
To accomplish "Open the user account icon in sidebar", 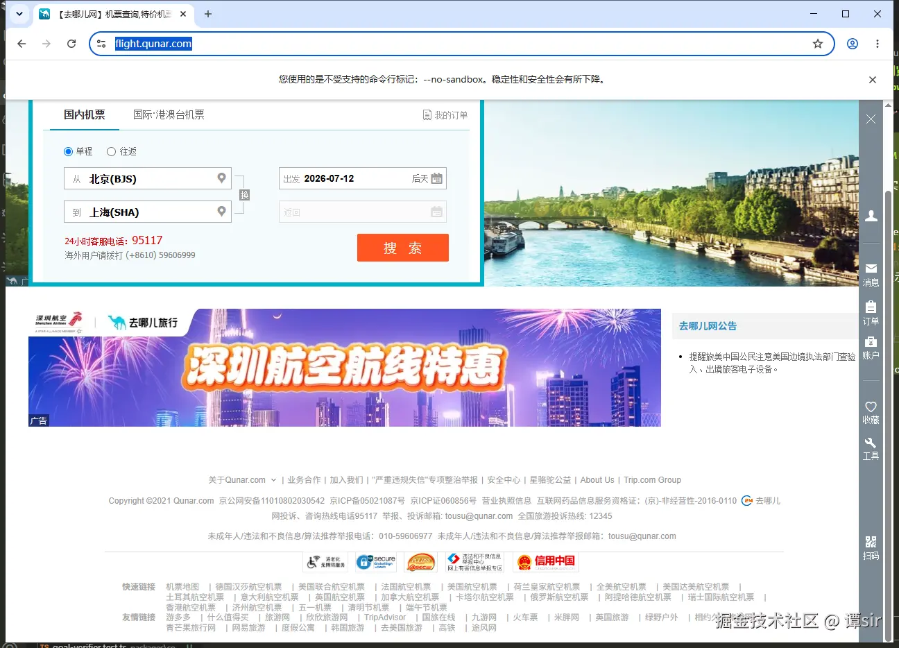I will 871,216.
